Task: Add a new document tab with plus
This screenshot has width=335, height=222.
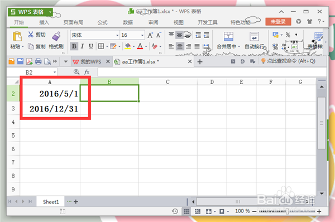Action: tap(200, 62)
